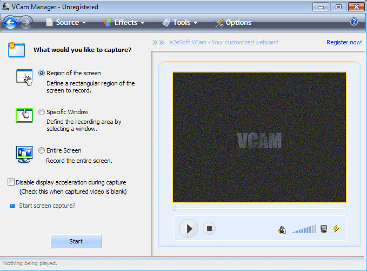Open help with the question mark icon
The width and height of the screenshot is (367, 271).
click(354, 22)
